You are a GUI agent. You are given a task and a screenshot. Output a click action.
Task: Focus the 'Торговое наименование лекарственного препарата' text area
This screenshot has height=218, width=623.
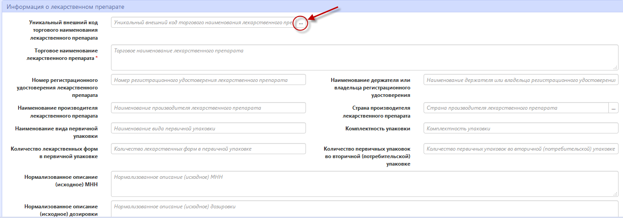[364, 57]
